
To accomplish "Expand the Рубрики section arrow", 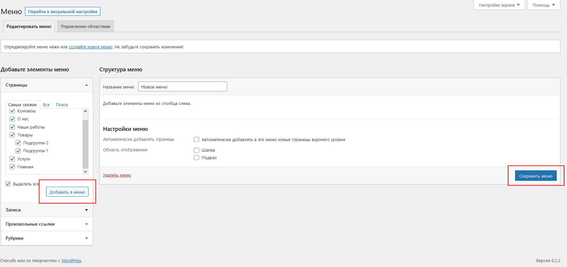I will coord(87,238).
